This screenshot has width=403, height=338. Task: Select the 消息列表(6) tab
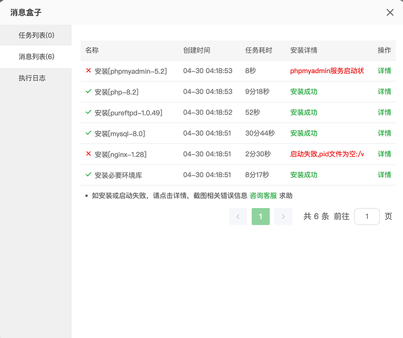36,56
